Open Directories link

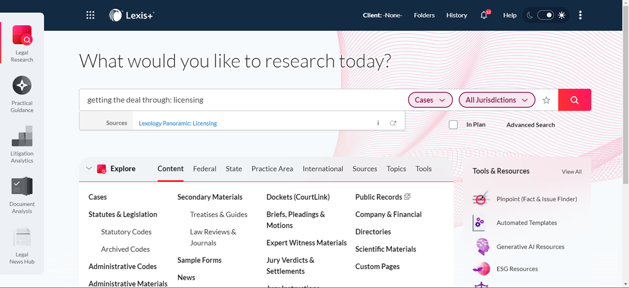point(373,232)
